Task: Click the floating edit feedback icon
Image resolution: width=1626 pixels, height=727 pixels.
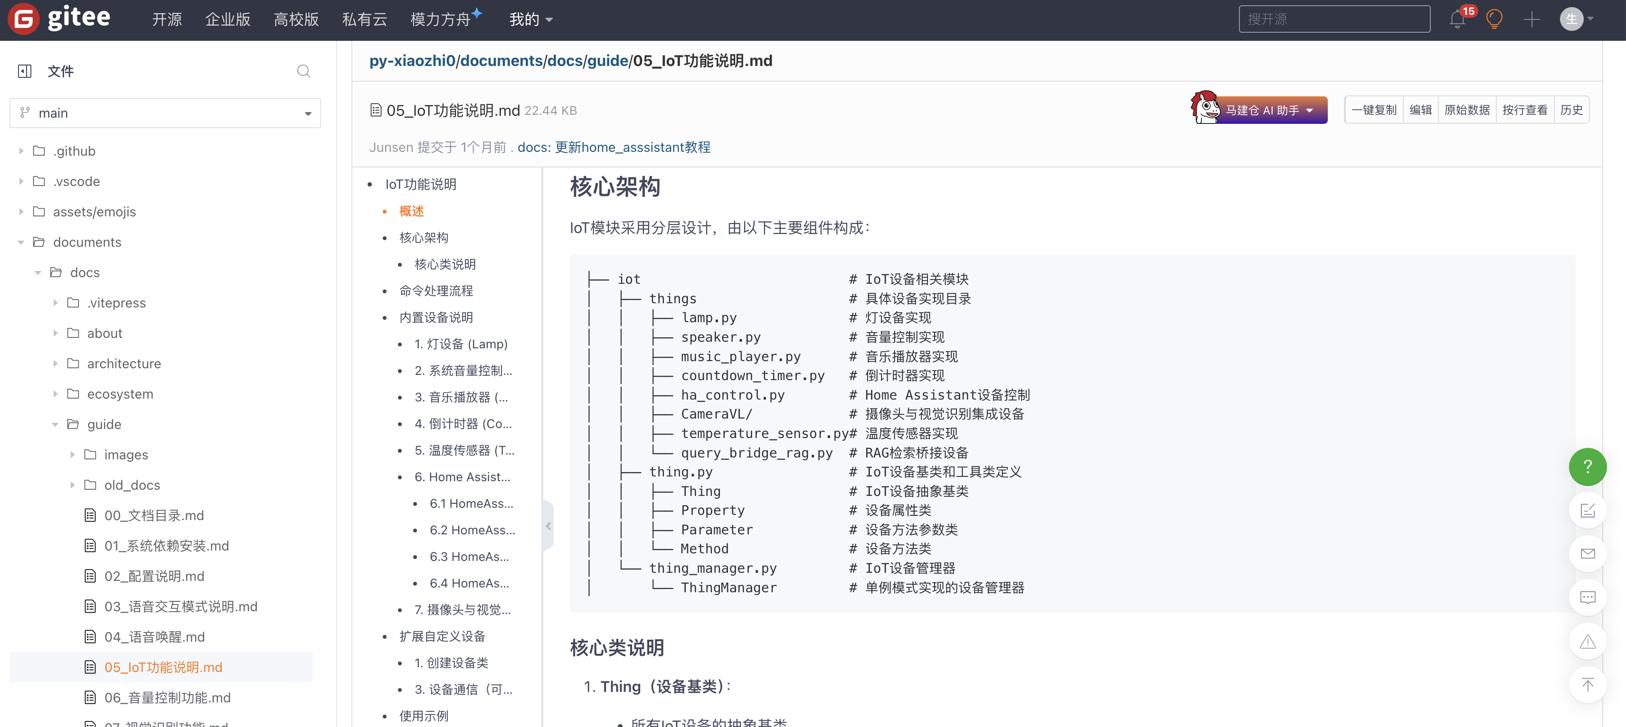Action: [x=1588, y=510]
